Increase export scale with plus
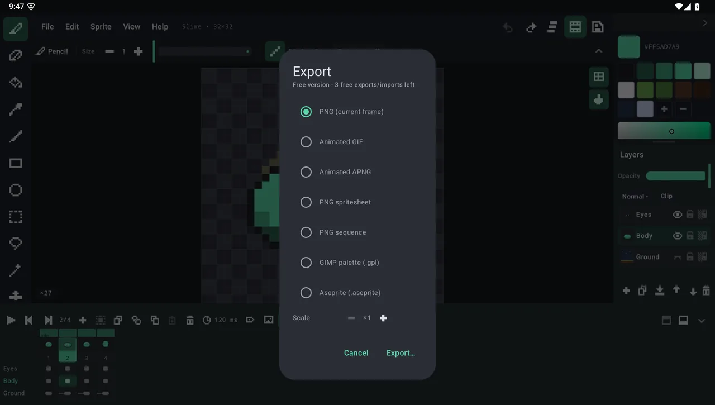The height and width of the screenshot is (405, 715). 383,318
